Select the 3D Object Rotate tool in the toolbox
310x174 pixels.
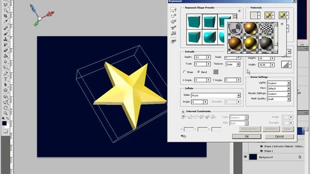click(x=5, y=97)
